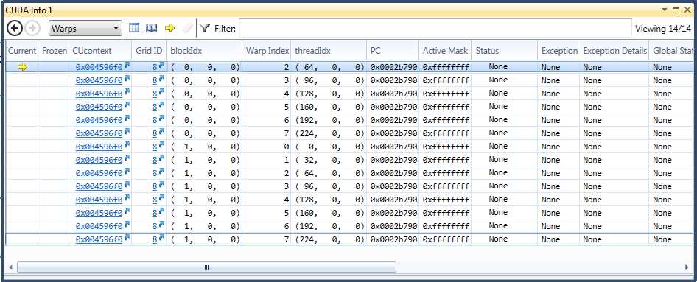The image size is (697, 282).
Task: Click the back navigation arrow button
Action: (x=15, y=29)
